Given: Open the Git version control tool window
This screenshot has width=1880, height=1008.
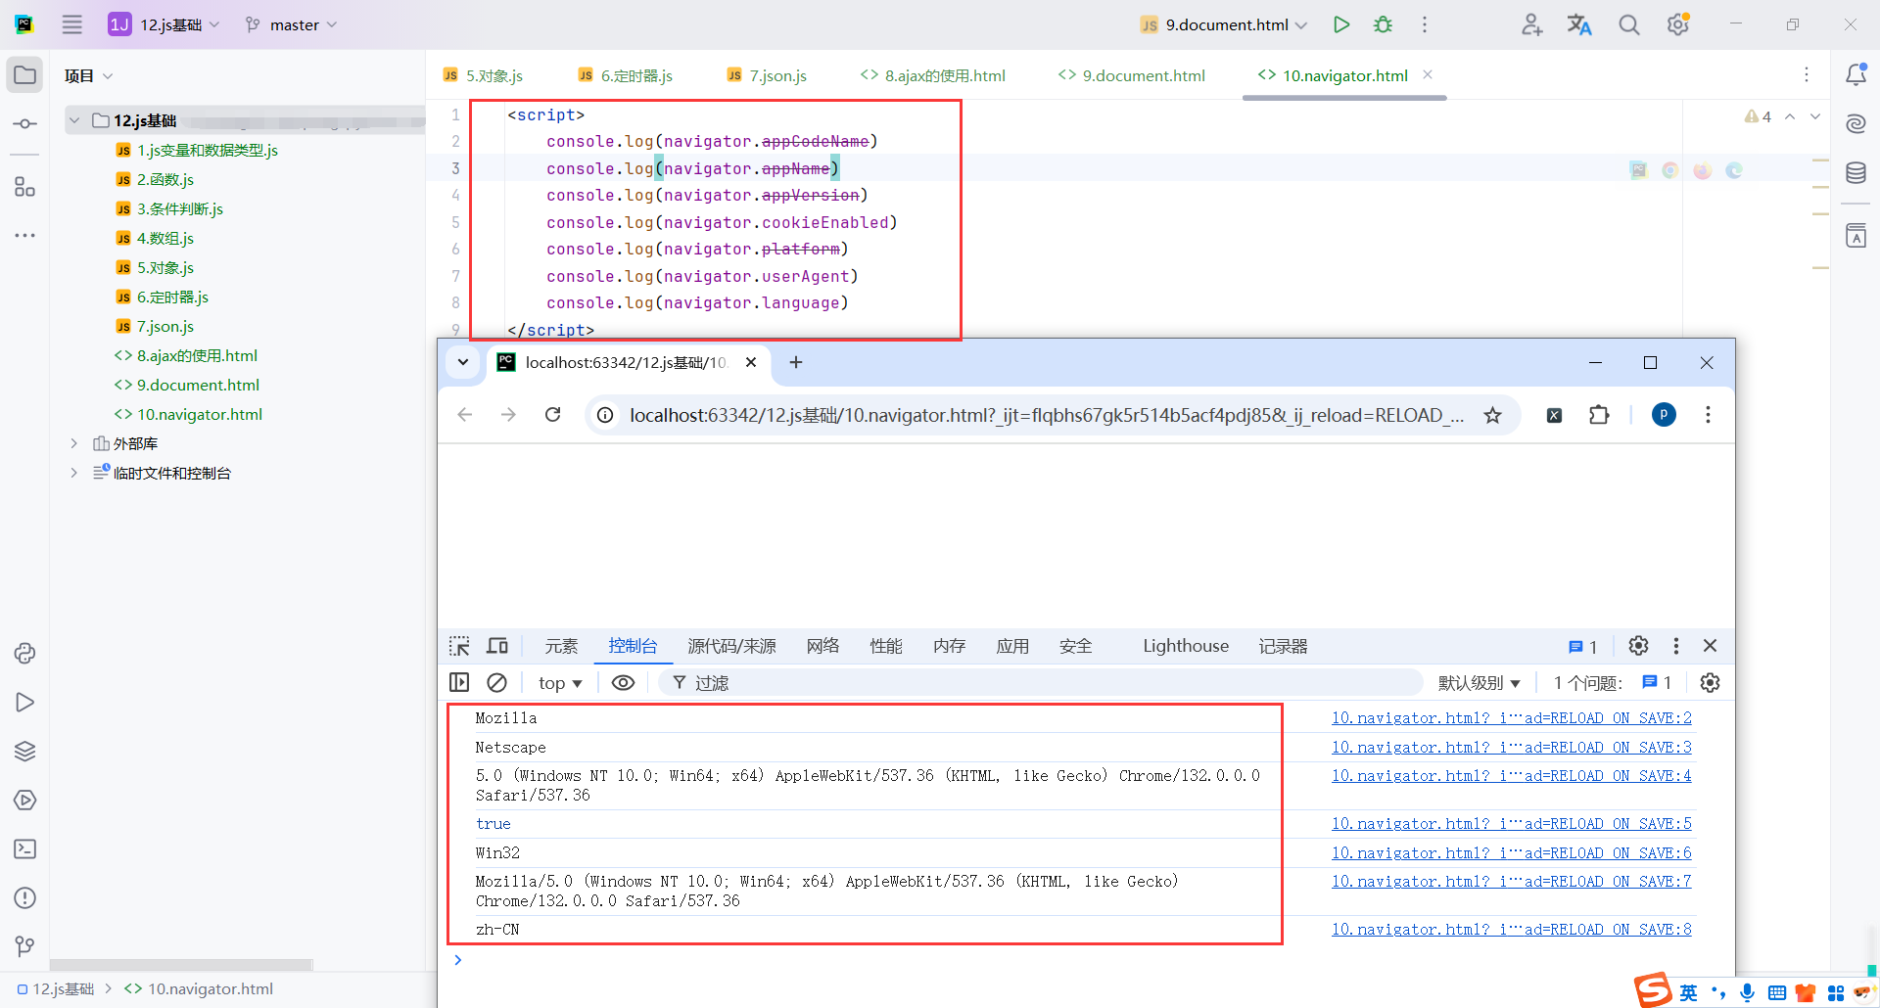Looking at the screenshot, I should 24,946.
